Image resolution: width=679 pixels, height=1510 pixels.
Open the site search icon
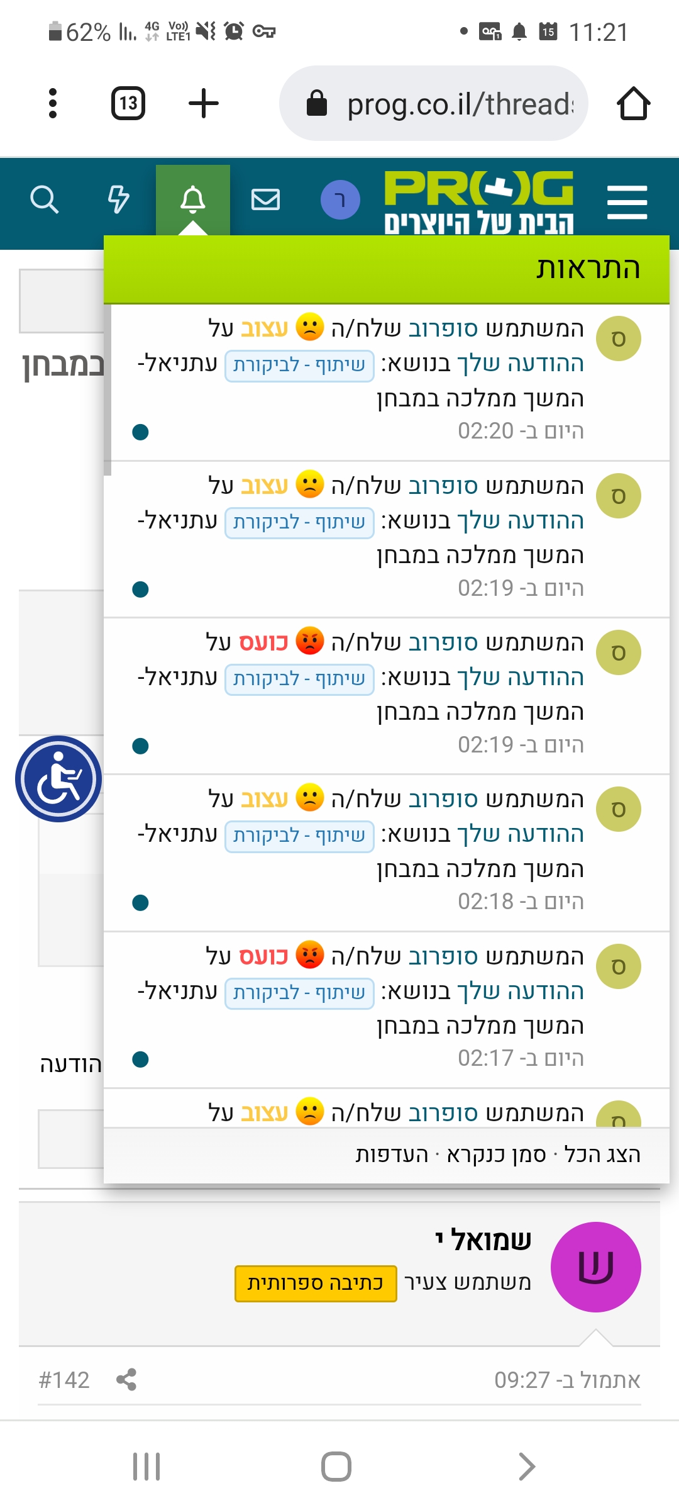45,200
